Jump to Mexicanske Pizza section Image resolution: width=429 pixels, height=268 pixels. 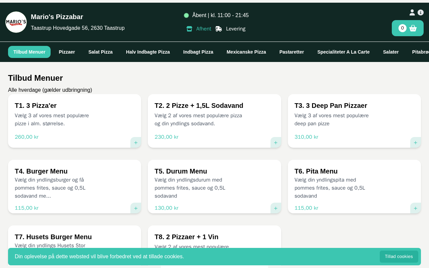coord(246,52)
